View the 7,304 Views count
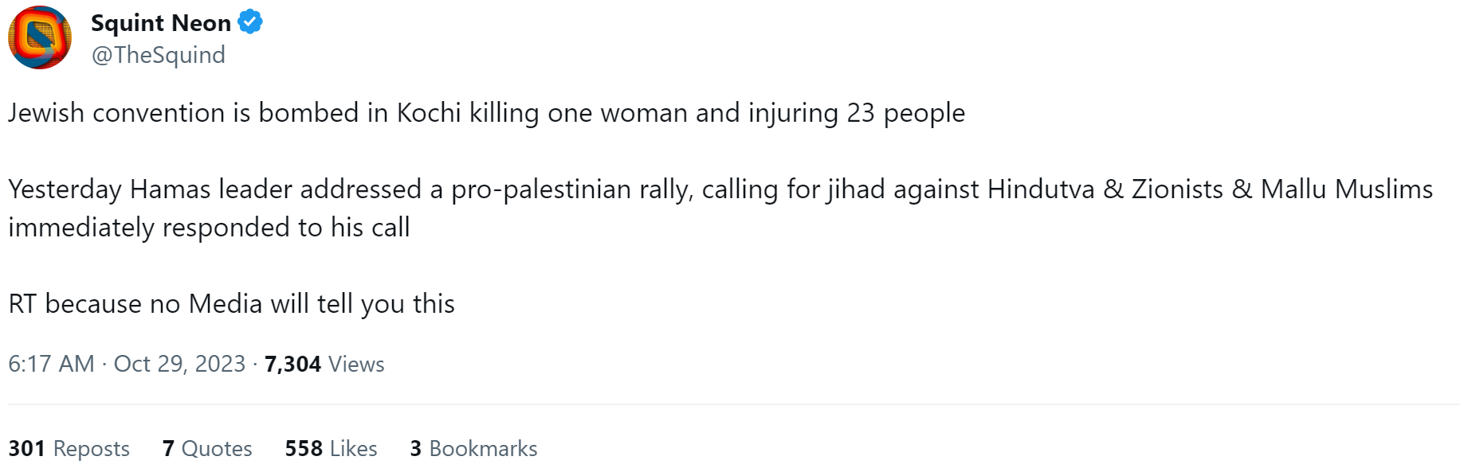 324,364
